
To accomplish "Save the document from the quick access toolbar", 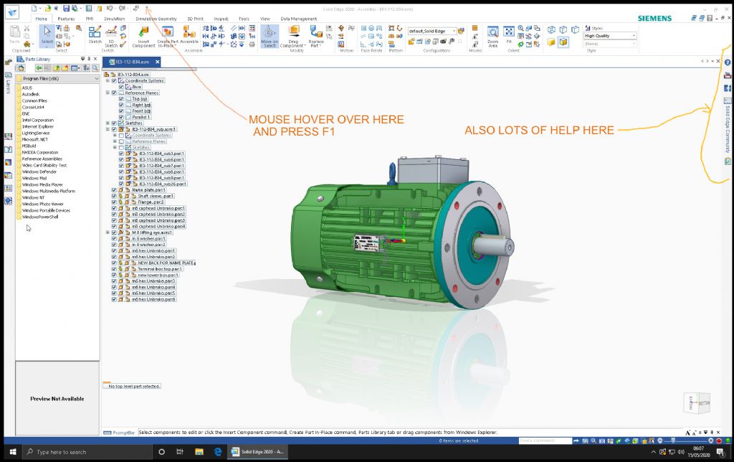I will (66, 9).
